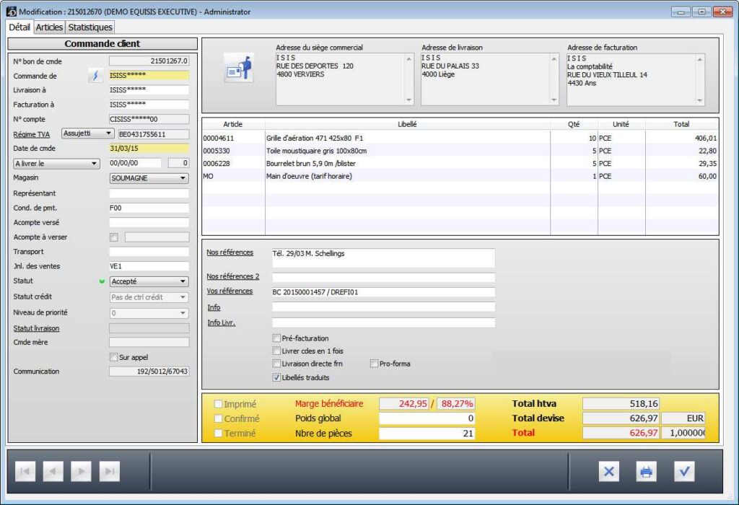This screenshot has height=505, width=739.
Task: Check the Pré-facturation option
Action: coord(276,338)
